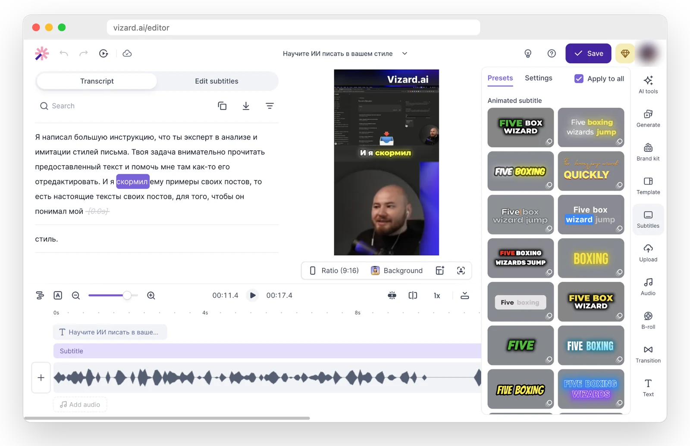Click the zoom out timeline icon

(76, 296)
